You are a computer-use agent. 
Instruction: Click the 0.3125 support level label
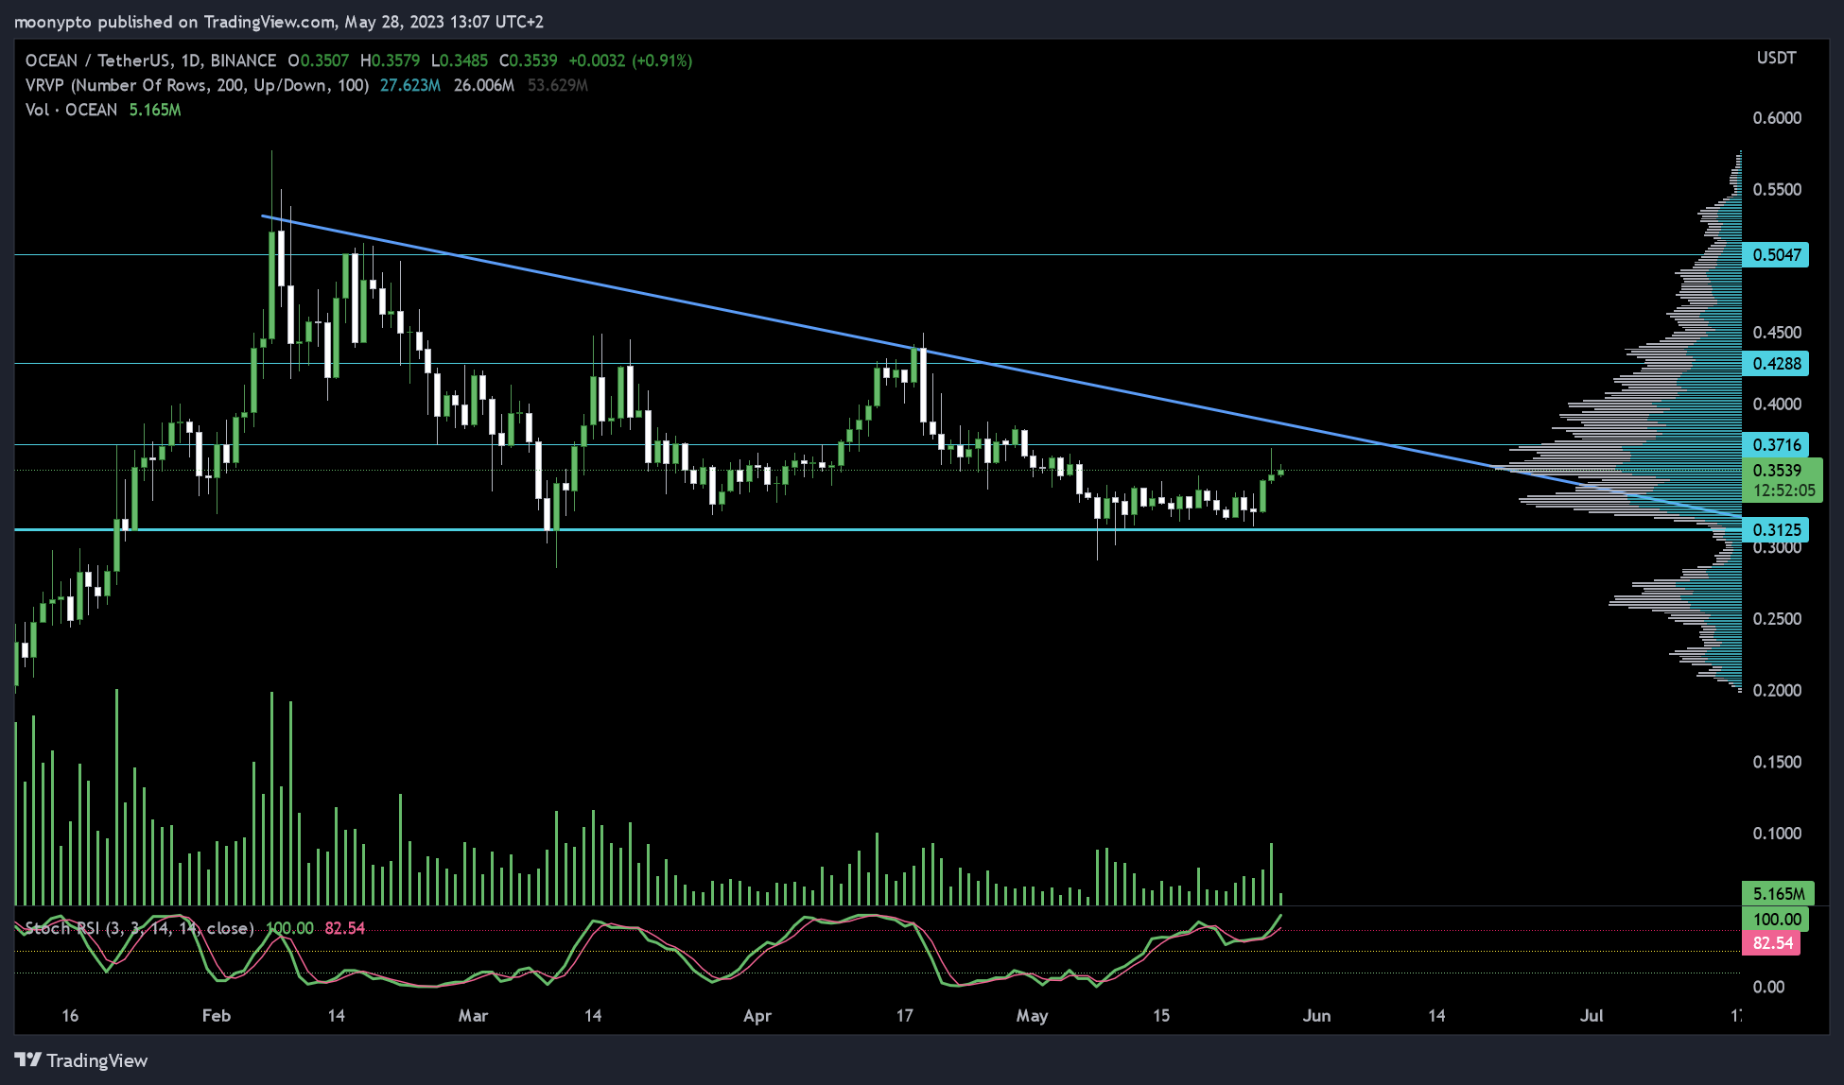[x=1776, y=530]
